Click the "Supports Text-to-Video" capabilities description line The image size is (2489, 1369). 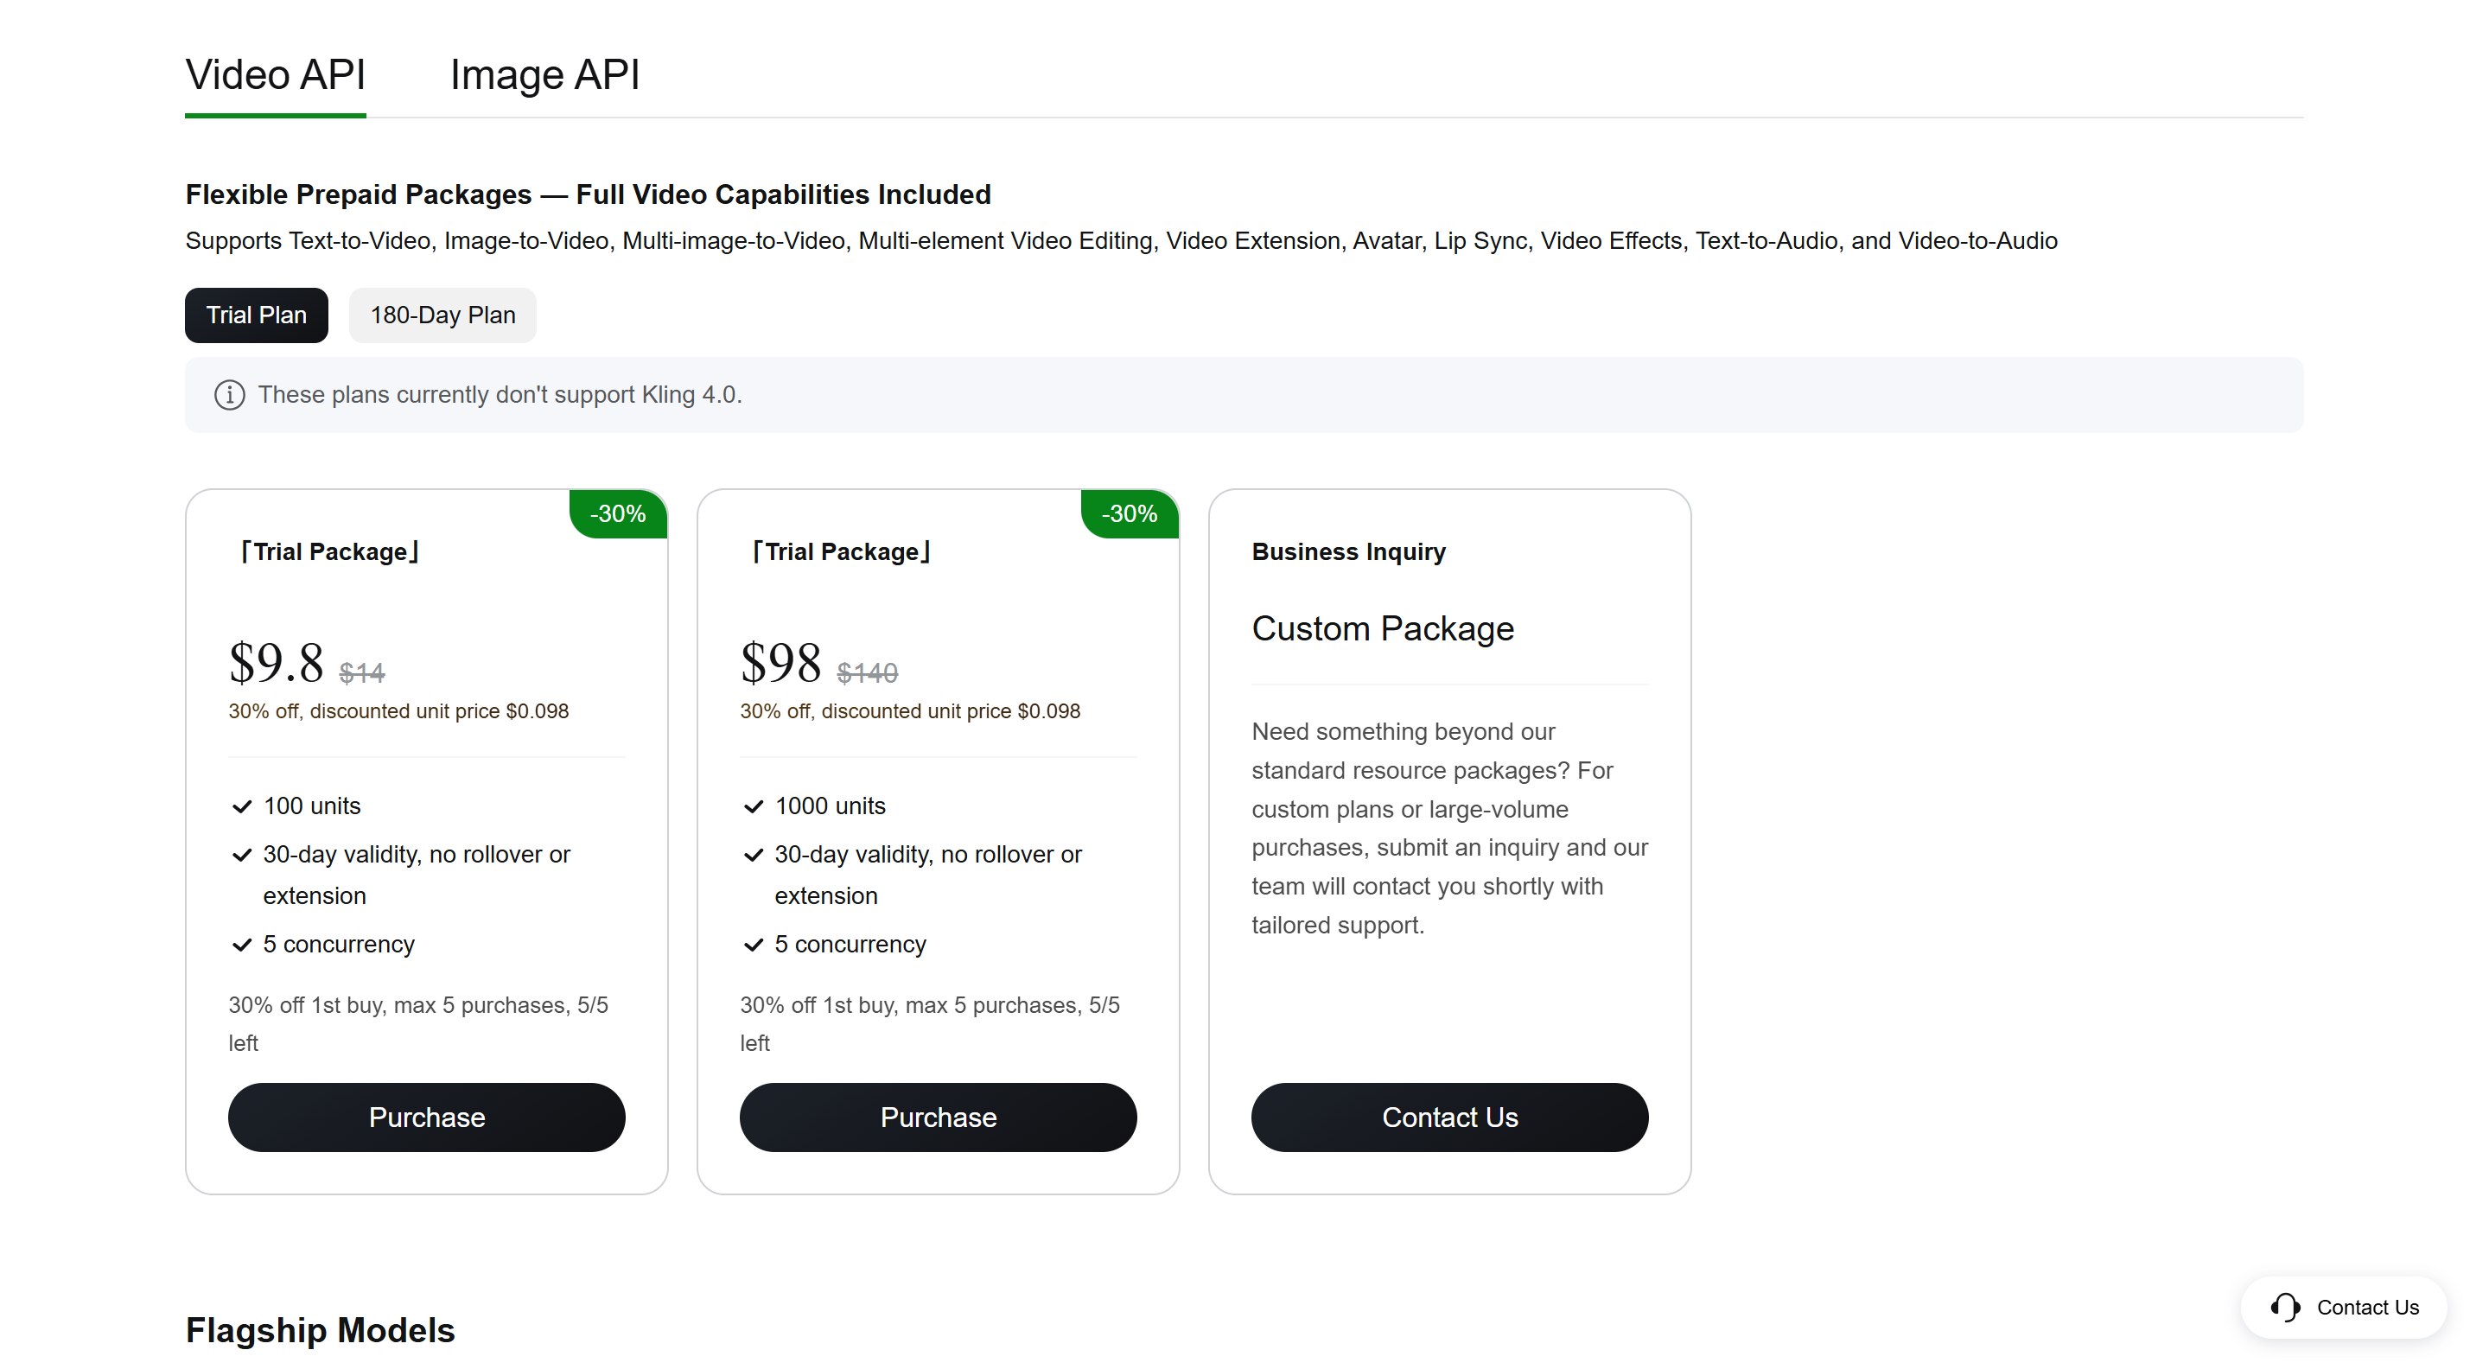[1121, 240]
